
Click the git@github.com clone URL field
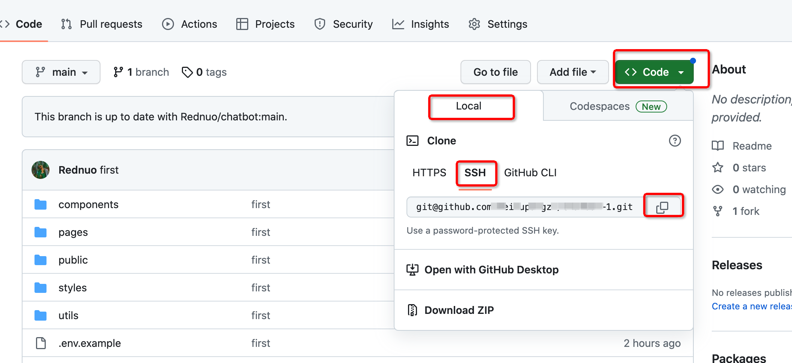(525, 207)
